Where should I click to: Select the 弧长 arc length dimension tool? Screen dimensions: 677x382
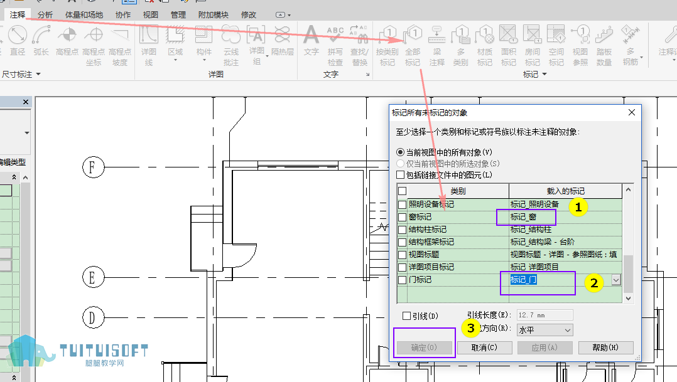coord(41,40)
